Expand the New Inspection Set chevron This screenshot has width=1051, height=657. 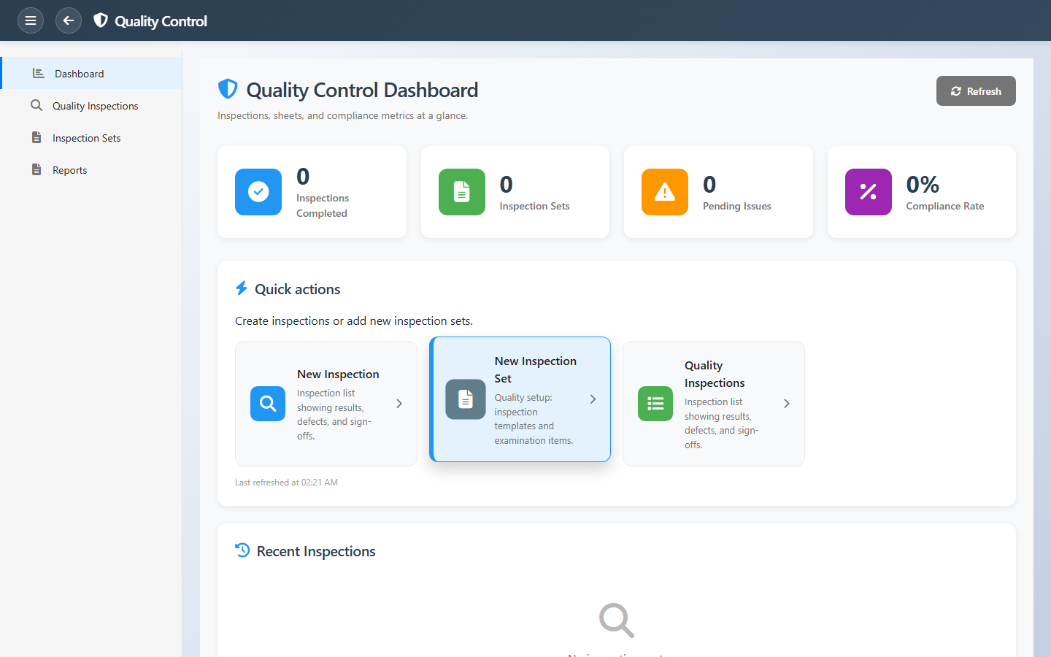click(593, 399)
